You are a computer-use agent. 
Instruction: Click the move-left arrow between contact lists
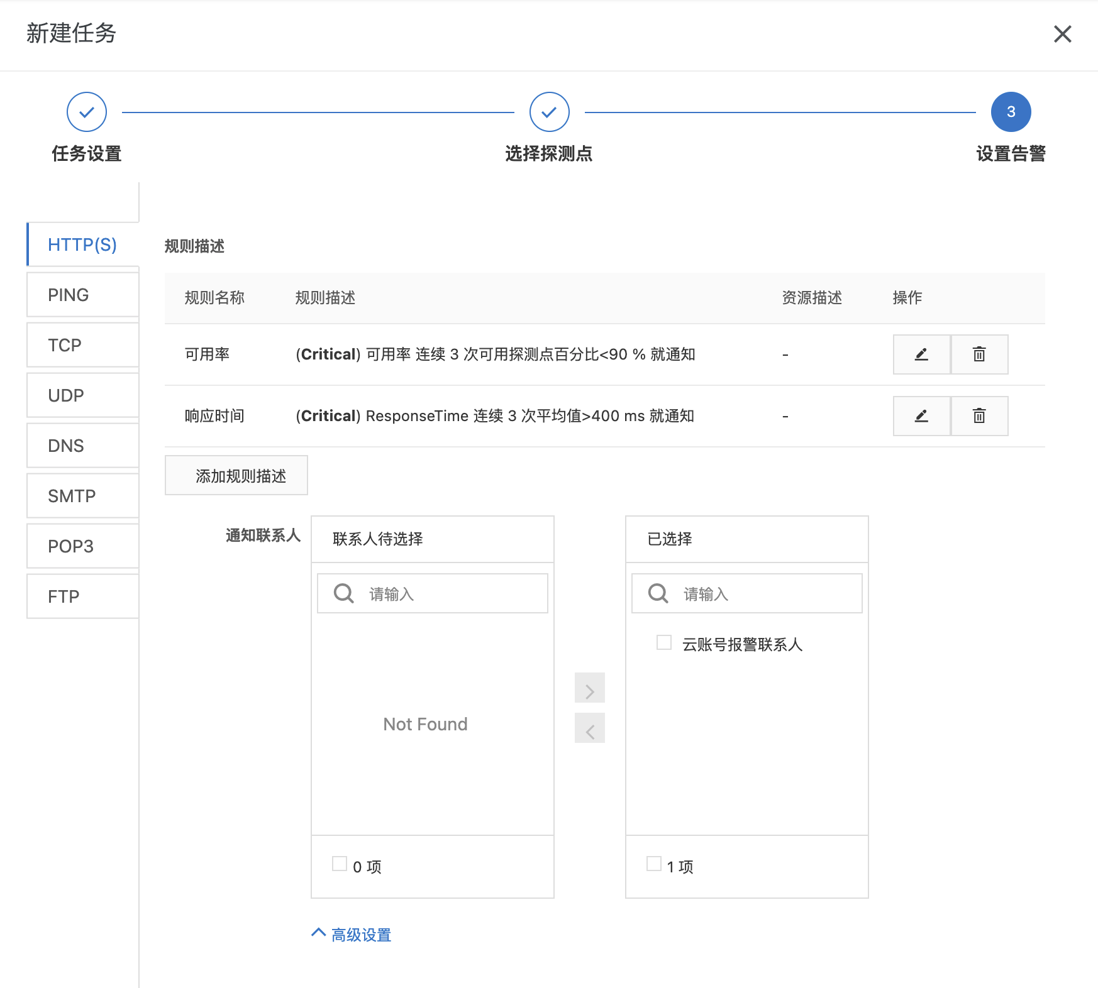pyautogui.click(x=589, y=728)
